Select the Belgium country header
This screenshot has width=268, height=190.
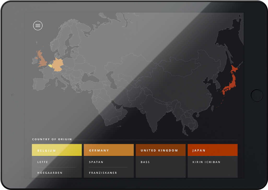(x=57, y=150)
